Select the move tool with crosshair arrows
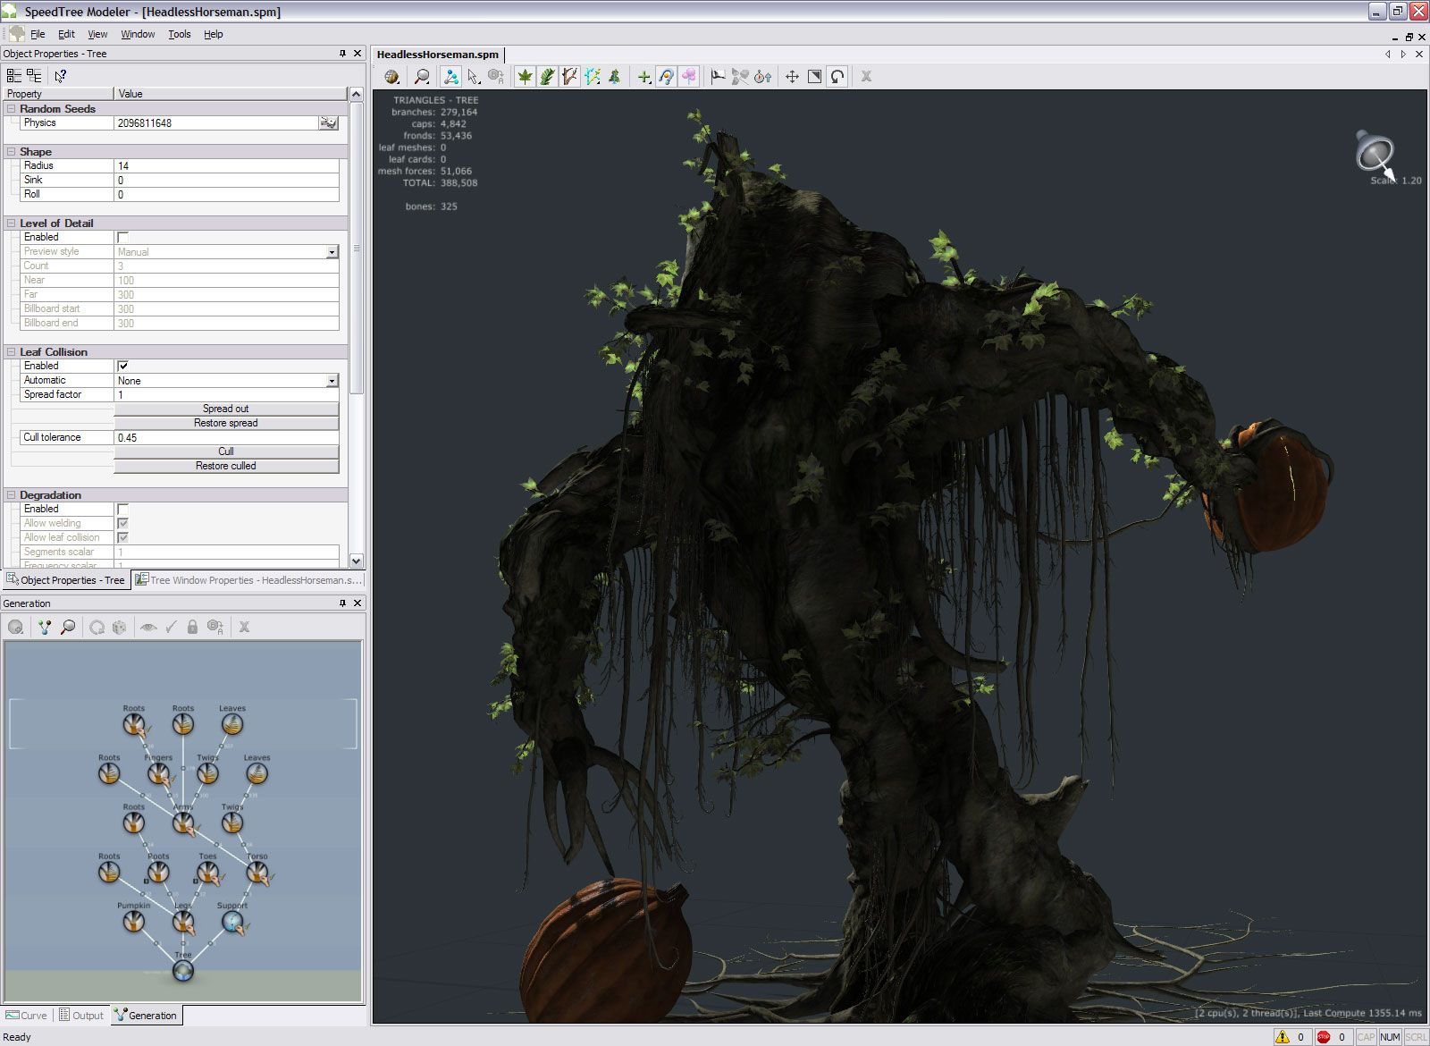The height and width of the screenshot is (1046, 1430). (x=792, y=77)
